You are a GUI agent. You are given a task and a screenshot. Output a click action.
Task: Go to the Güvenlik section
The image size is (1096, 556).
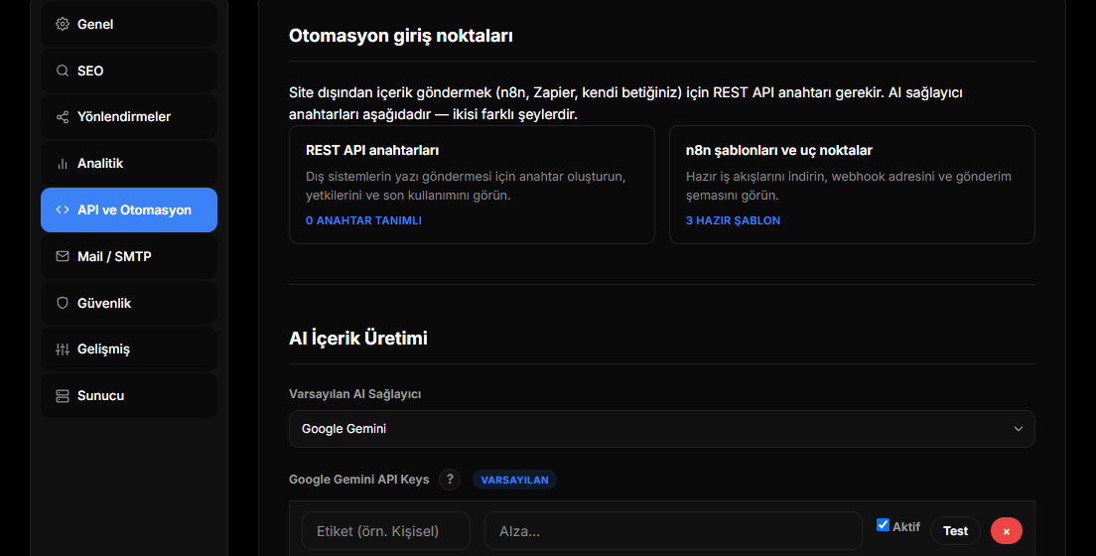(129, 303)
